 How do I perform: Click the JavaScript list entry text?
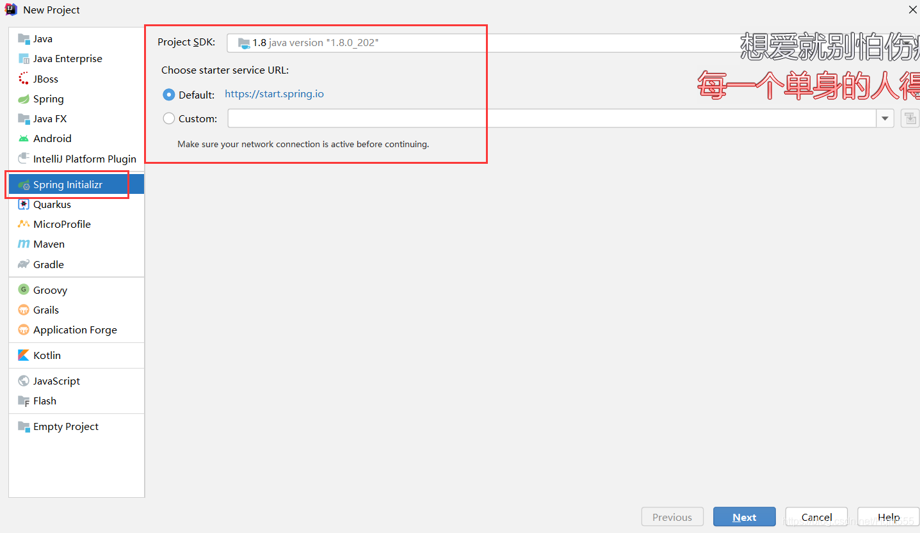[56, 381]
